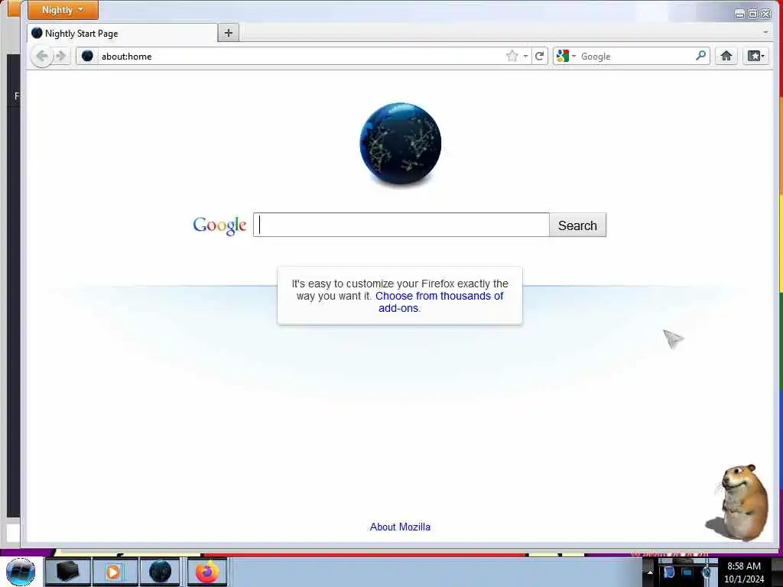Go forward with the forward arrow

pos(61,56)
